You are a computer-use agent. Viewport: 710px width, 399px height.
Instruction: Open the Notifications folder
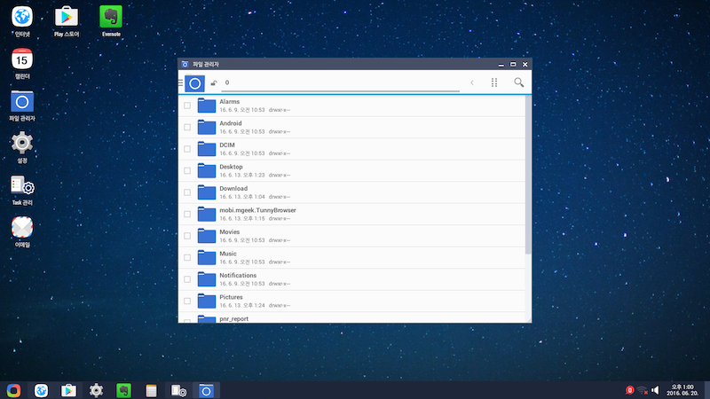[351, 279]
